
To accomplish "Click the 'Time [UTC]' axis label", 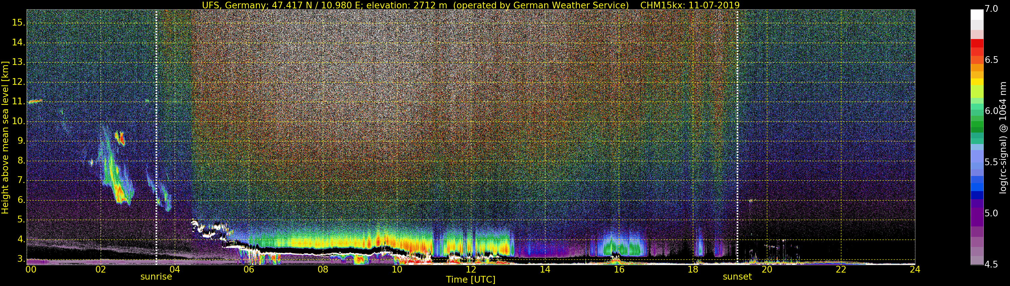I will pyautogui.click(x=471, y=280).
